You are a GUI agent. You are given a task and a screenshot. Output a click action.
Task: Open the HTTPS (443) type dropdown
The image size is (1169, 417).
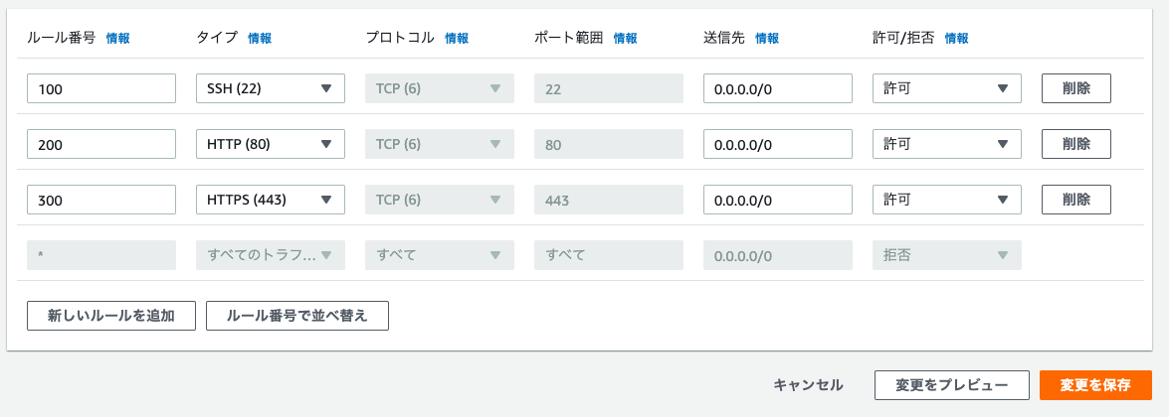(271, 200)
